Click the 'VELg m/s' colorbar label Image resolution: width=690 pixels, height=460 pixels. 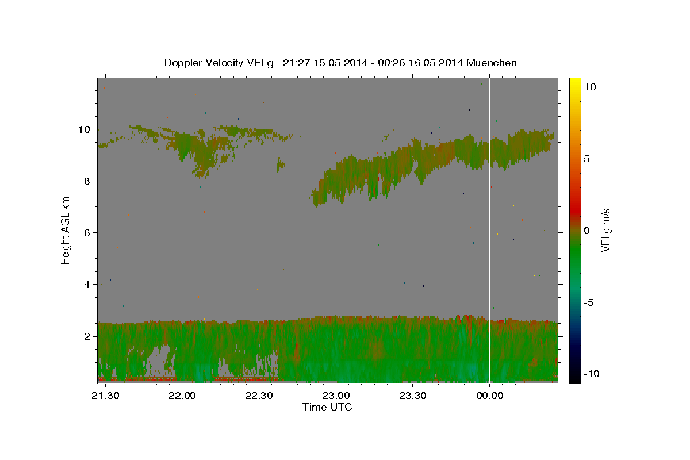pos(605,230)
